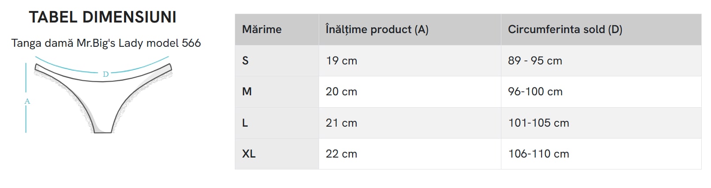The height and width of the screenshot is (188, 711).
Task: Select the 22 cm height cell
Action: [341, 154]
